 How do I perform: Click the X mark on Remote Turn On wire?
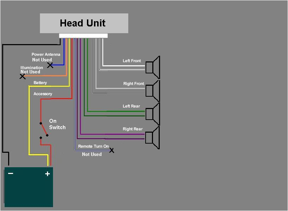point(112,150)
